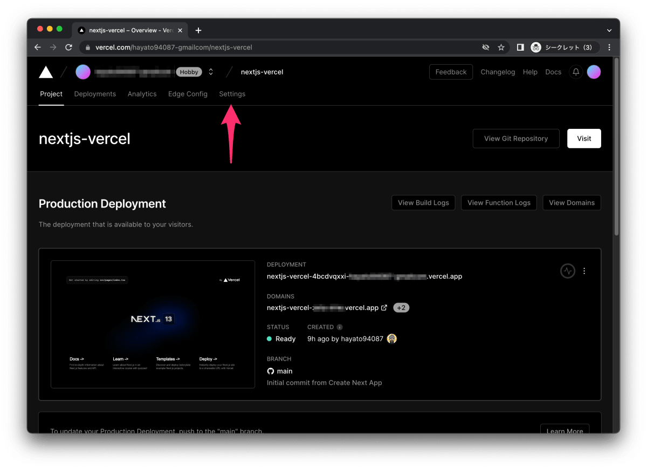
Task: Switch to the Deployments tab
Action: click(x=95, y=94)
